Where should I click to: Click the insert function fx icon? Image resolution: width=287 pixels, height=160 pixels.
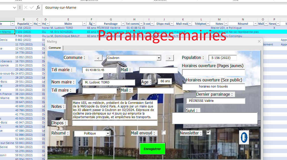click(38, 7)
